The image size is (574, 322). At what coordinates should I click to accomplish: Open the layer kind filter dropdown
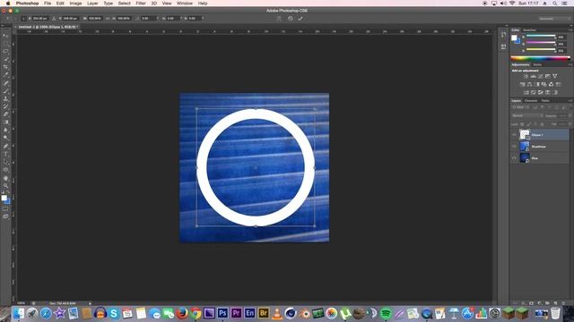[520, 107]
